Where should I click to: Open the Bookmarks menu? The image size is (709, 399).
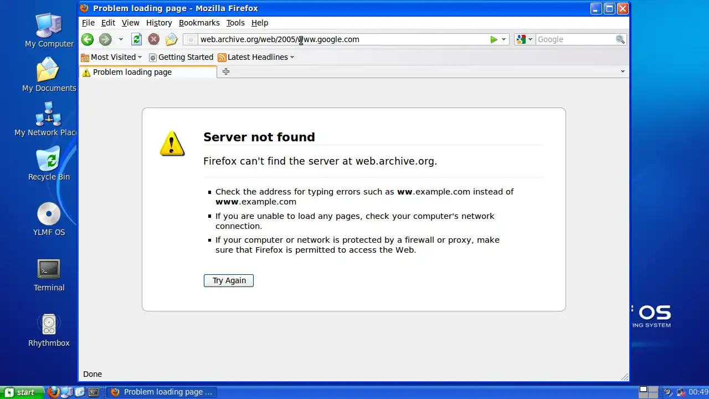[x=199, y=23]
